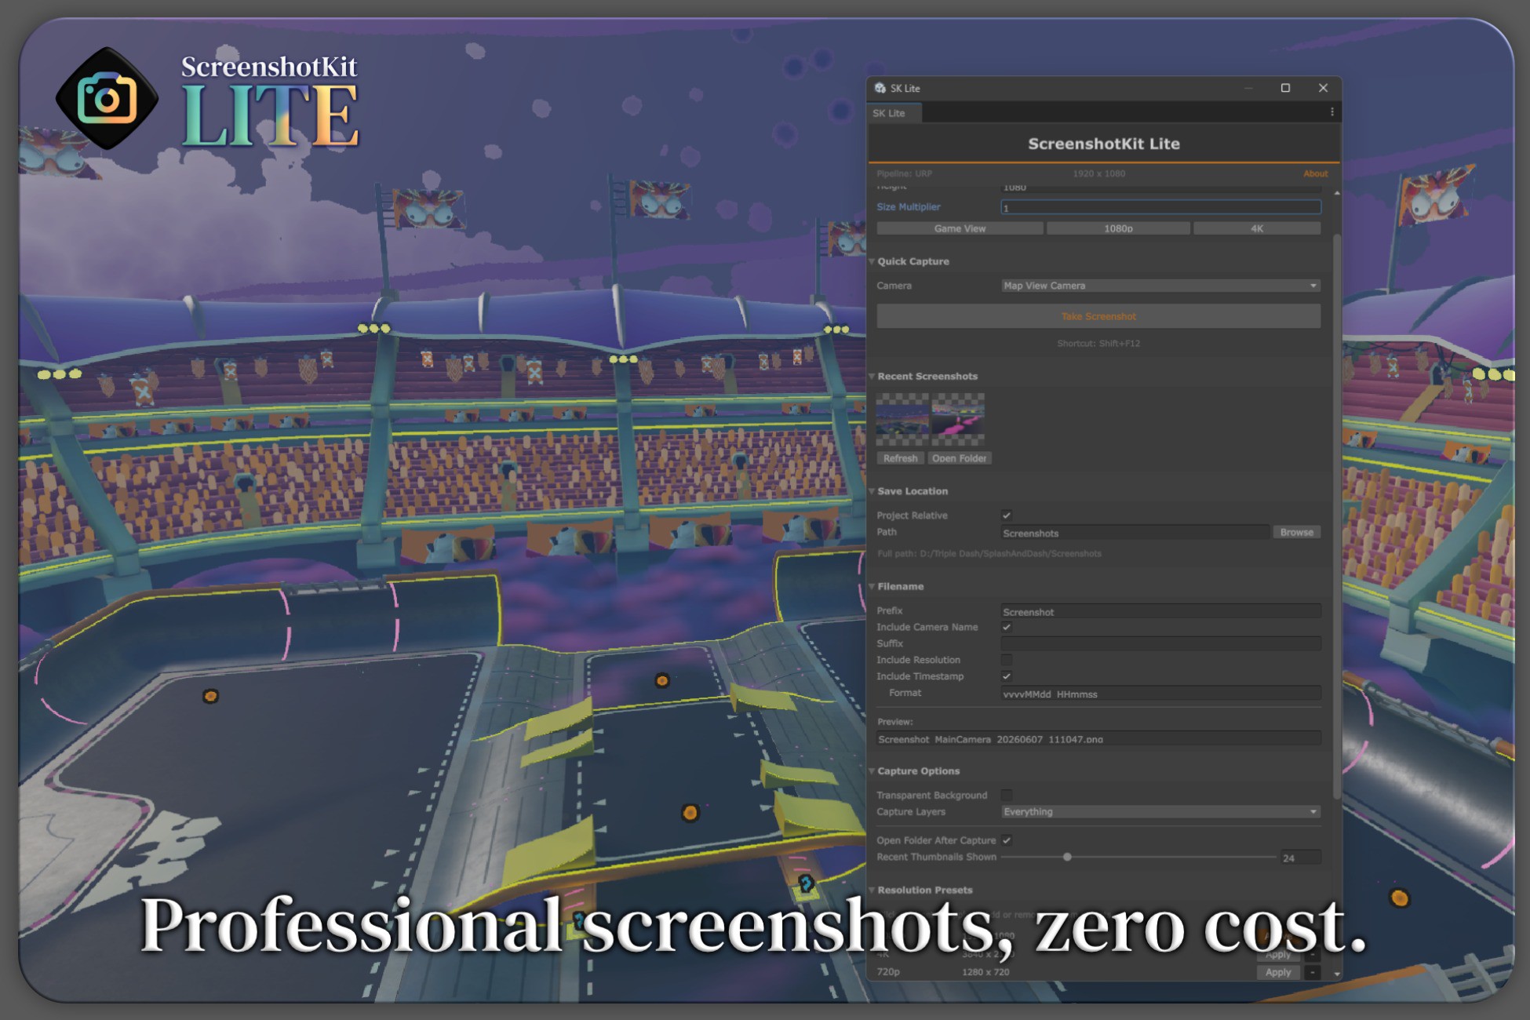
Task: Click the Recent Thumbnails Shown value field
Action: pyautogui.click(x=1300, y=858)
